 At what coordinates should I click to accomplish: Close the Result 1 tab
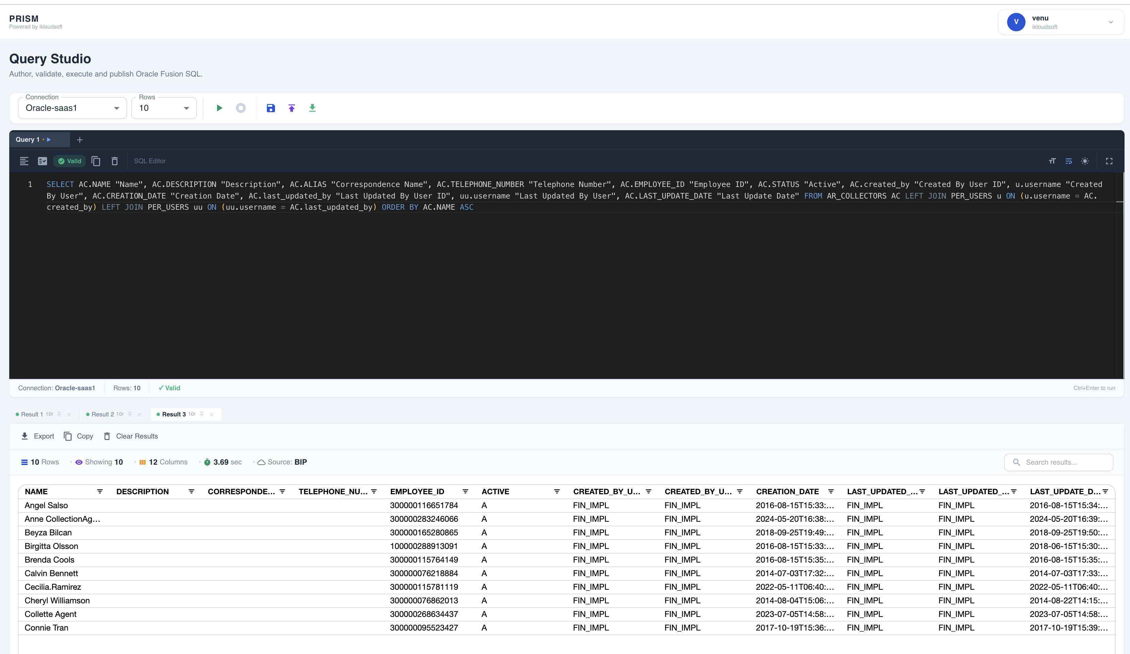click(69, 414)
